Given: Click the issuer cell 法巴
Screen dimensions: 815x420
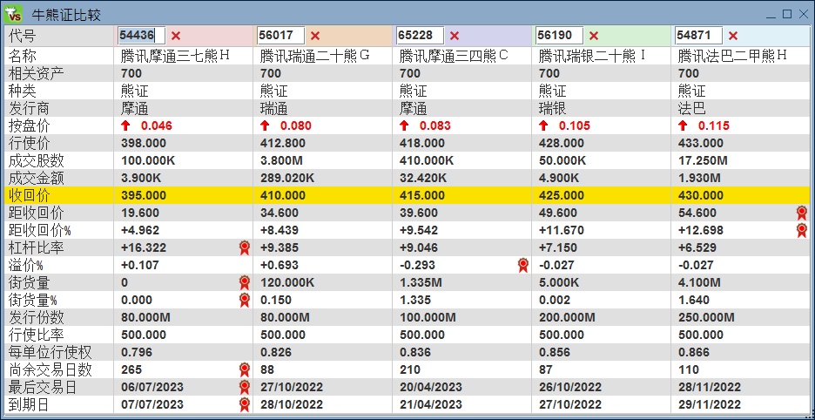Looking at the screenshot, I should click(x=692, y=108).
